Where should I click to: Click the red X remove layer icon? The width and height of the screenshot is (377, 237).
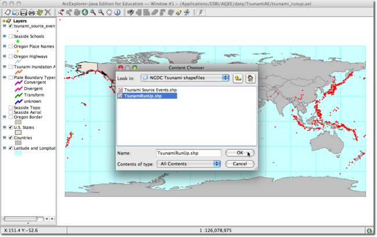click(48, 12)
